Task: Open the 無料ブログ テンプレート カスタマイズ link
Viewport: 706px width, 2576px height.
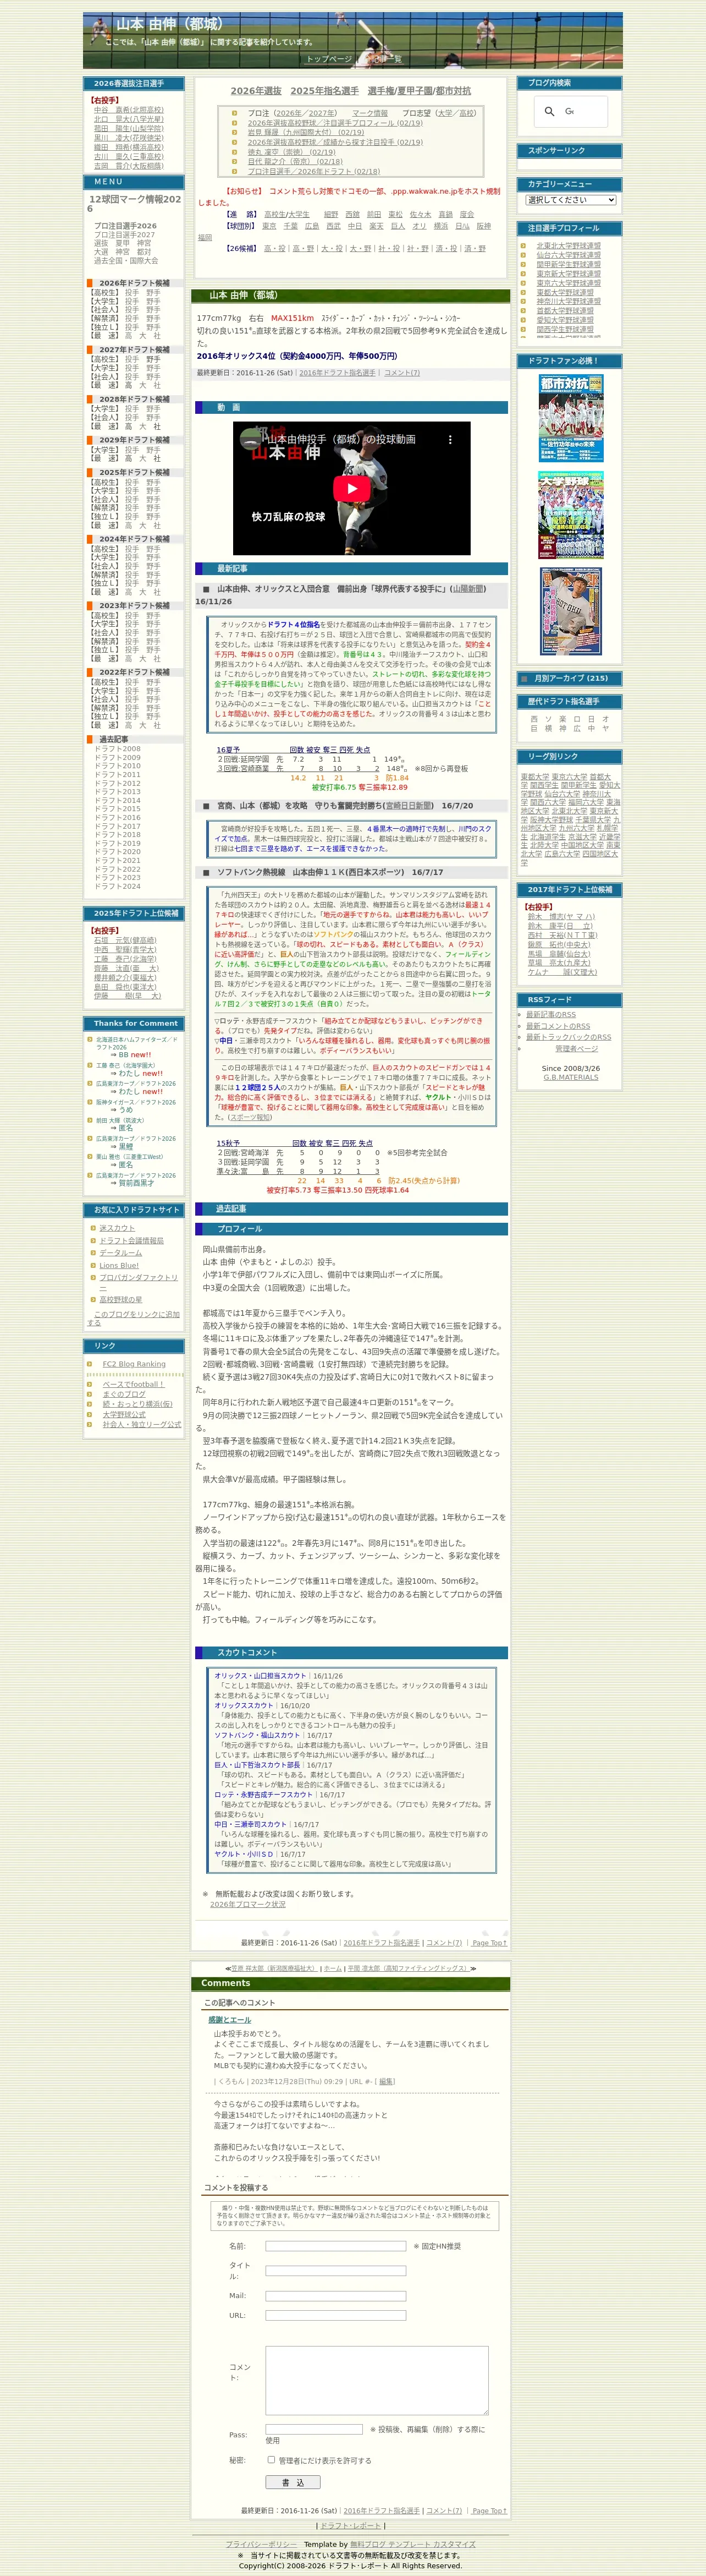Action: 412,2544
